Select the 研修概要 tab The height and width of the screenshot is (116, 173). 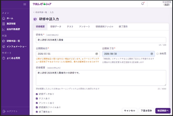tap(40, 27)
